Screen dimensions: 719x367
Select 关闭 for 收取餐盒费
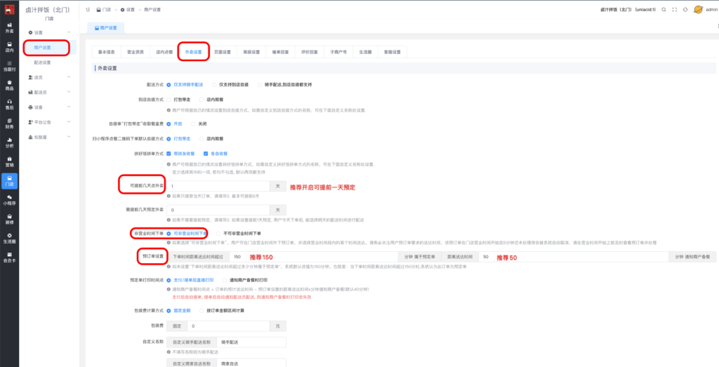(x=199, y=124)
